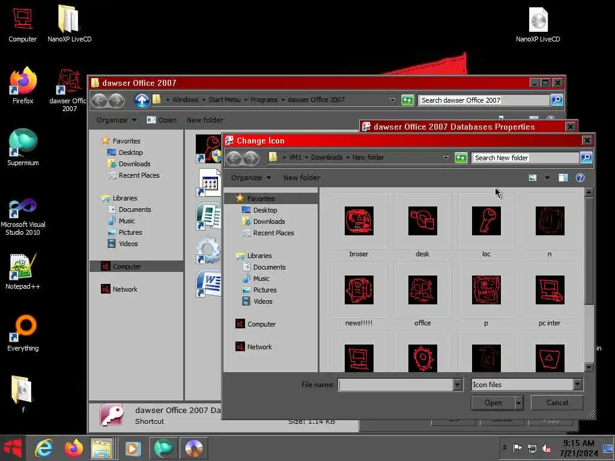The image size is (615, 461).
Task: Open the Notepad++ desktop shortcut
Action: [x=23, y=271]
